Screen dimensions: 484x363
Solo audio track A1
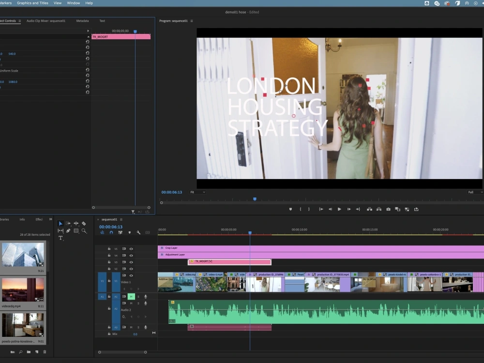tap(138, 297)
